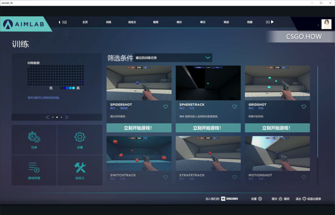Favorite the SWITCHTRACK task heart

[x=165, y=177]
